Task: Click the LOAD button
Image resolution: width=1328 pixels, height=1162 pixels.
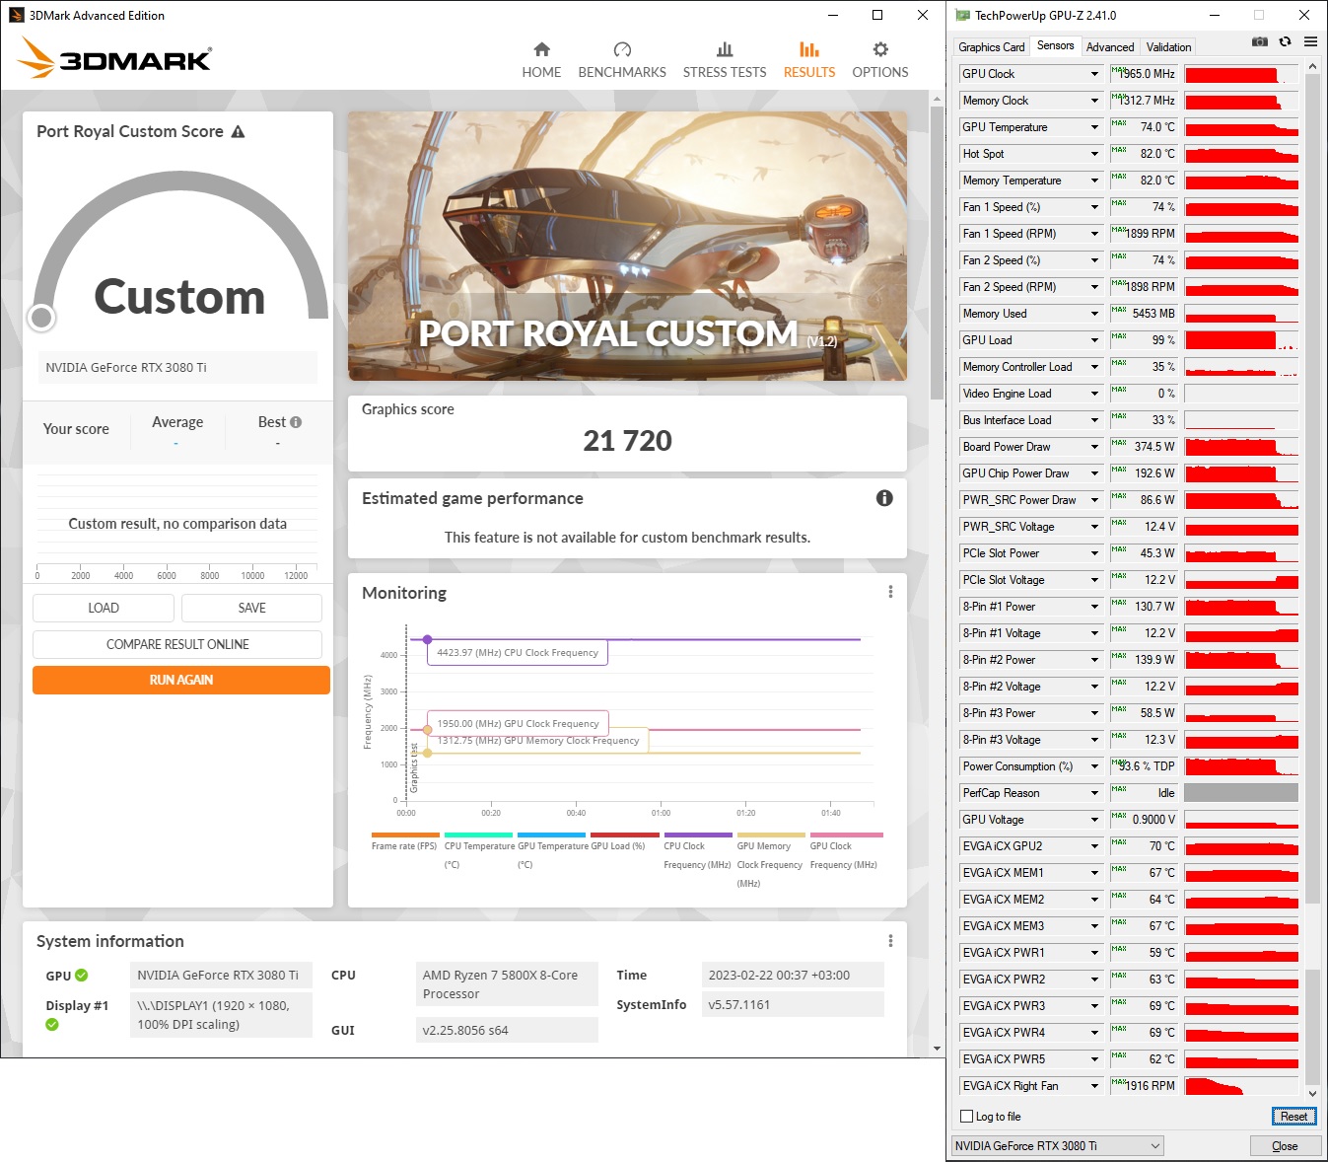Action: point(104,608)
